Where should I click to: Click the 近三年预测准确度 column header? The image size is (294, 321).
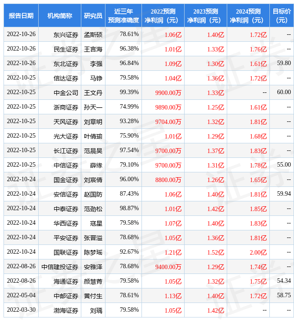point(123,15)
